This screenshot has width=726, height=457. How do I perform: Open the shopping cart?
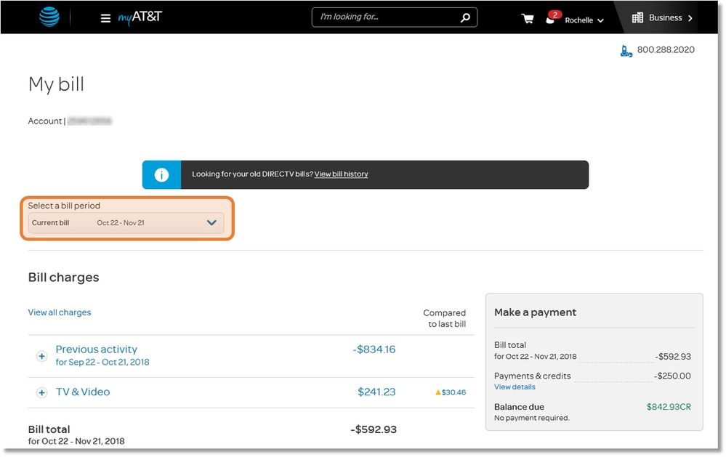pos(528,19)
